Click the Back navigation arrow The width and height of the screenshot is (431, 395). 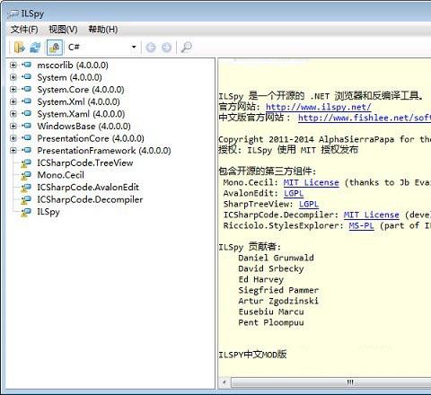click(x=151, y=48)
